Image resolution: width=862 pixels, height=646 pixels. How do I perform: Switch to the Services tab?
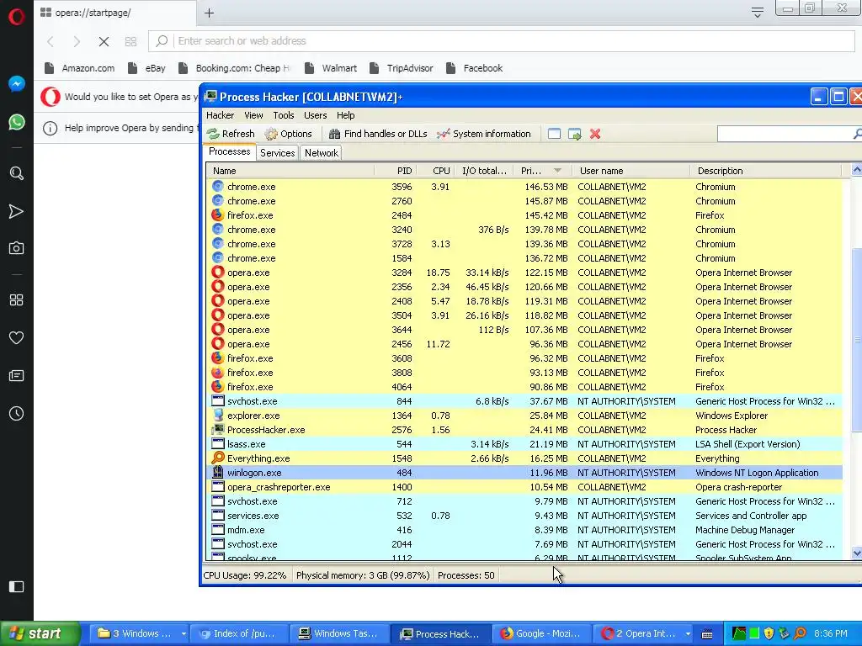277,153
